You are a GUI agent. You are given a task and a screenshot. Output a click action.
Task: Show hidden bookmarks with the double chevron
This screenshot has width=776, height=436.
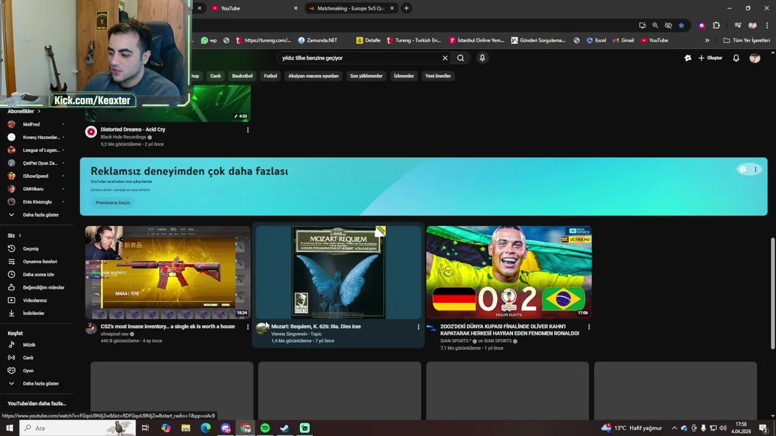[x=707, y=41]
